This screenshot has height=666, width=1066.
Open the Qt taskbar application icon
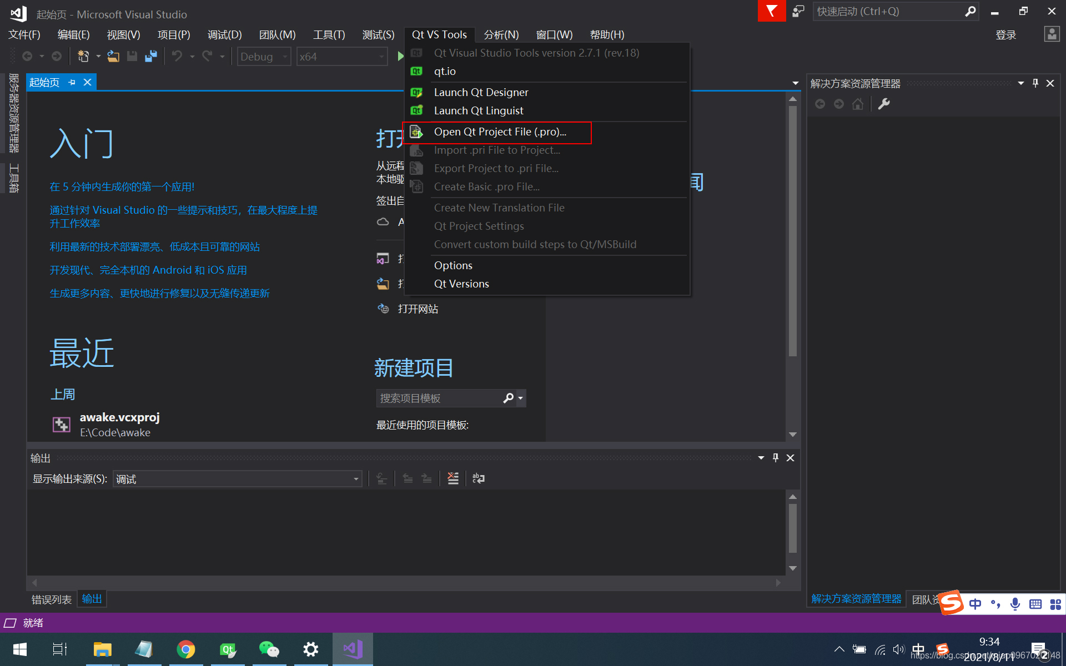228,649
